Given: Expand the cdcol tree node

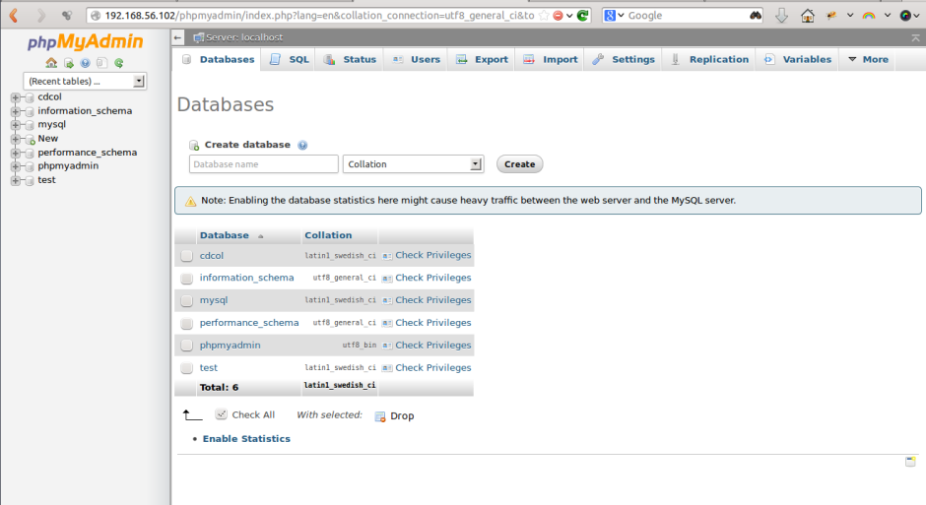Looking at the screenshot, I should (16, 97).
